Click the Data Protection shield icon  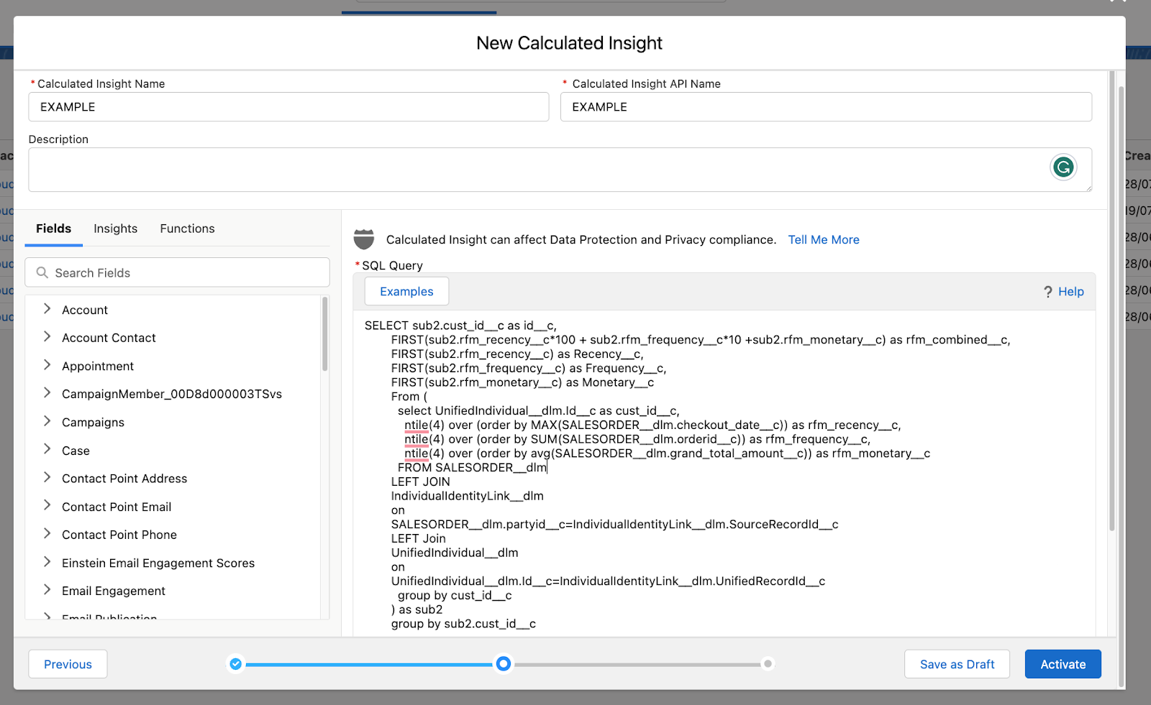tap(364, 239)
